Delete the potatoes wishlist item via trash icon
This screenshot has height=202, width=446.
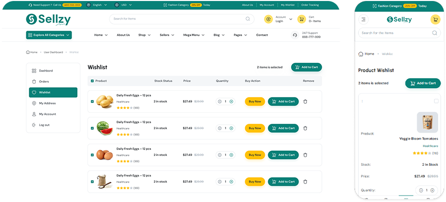(305, 101)
